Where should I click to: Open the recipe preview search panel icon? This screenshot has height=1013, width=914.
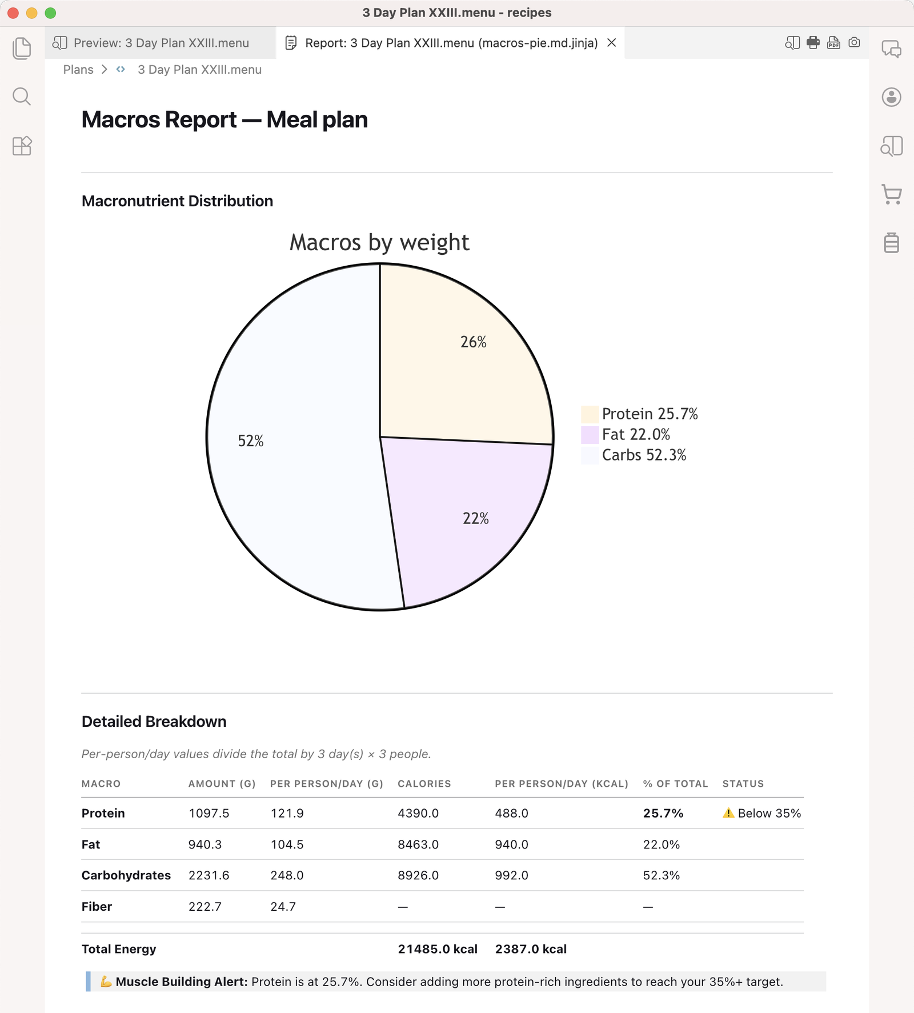[x=891, y=146]
